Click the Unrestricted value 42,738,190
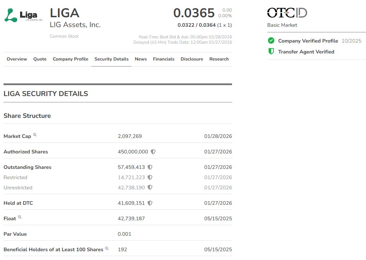This screenshot has width=366, height=260. click(132, 188)
